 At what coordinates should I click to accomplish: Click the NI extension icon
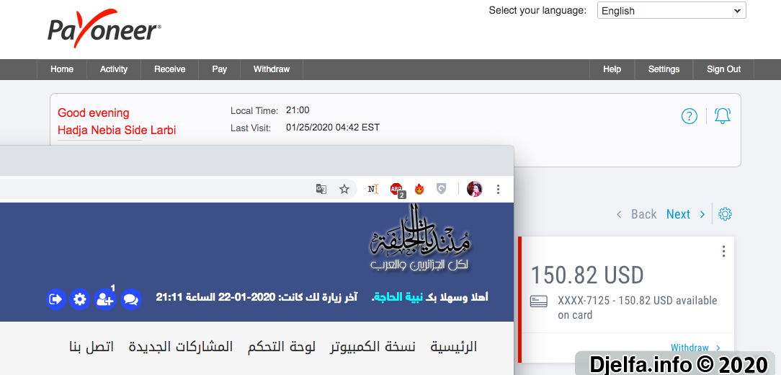click(373, 189)
